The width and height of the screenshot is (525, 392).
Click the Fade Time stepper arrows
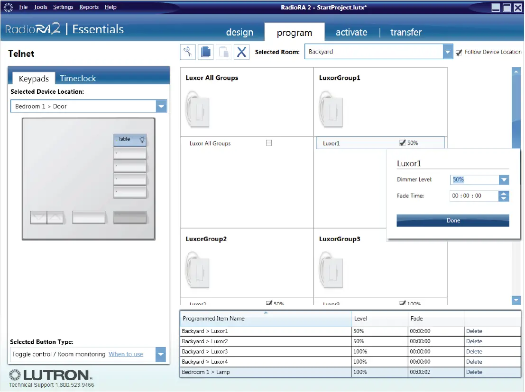point(504,196)
